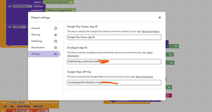The width and height of the screenshot is (212, 112).
Task: Click the Monetization dollar icon
Action: (x=56, y=47)
